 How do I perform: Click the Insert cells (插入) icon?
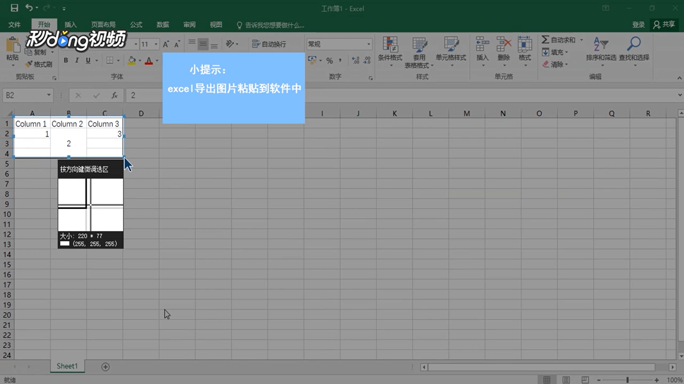[482, 44]
